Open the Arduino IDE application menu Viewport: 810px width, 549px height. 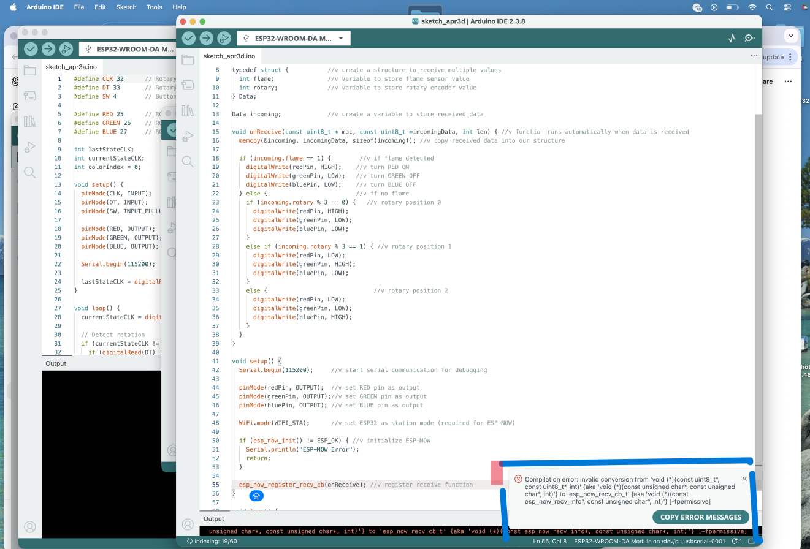[x=45, y=7]
